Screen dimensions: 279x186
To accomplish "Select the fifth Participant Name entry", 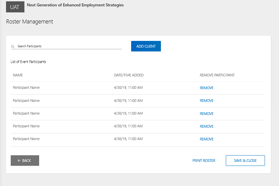I will [x=26, y=139].
